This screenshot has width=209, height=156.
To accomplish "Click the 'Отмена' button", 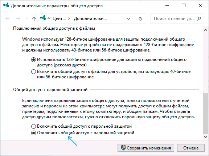I will coord(191,148).
